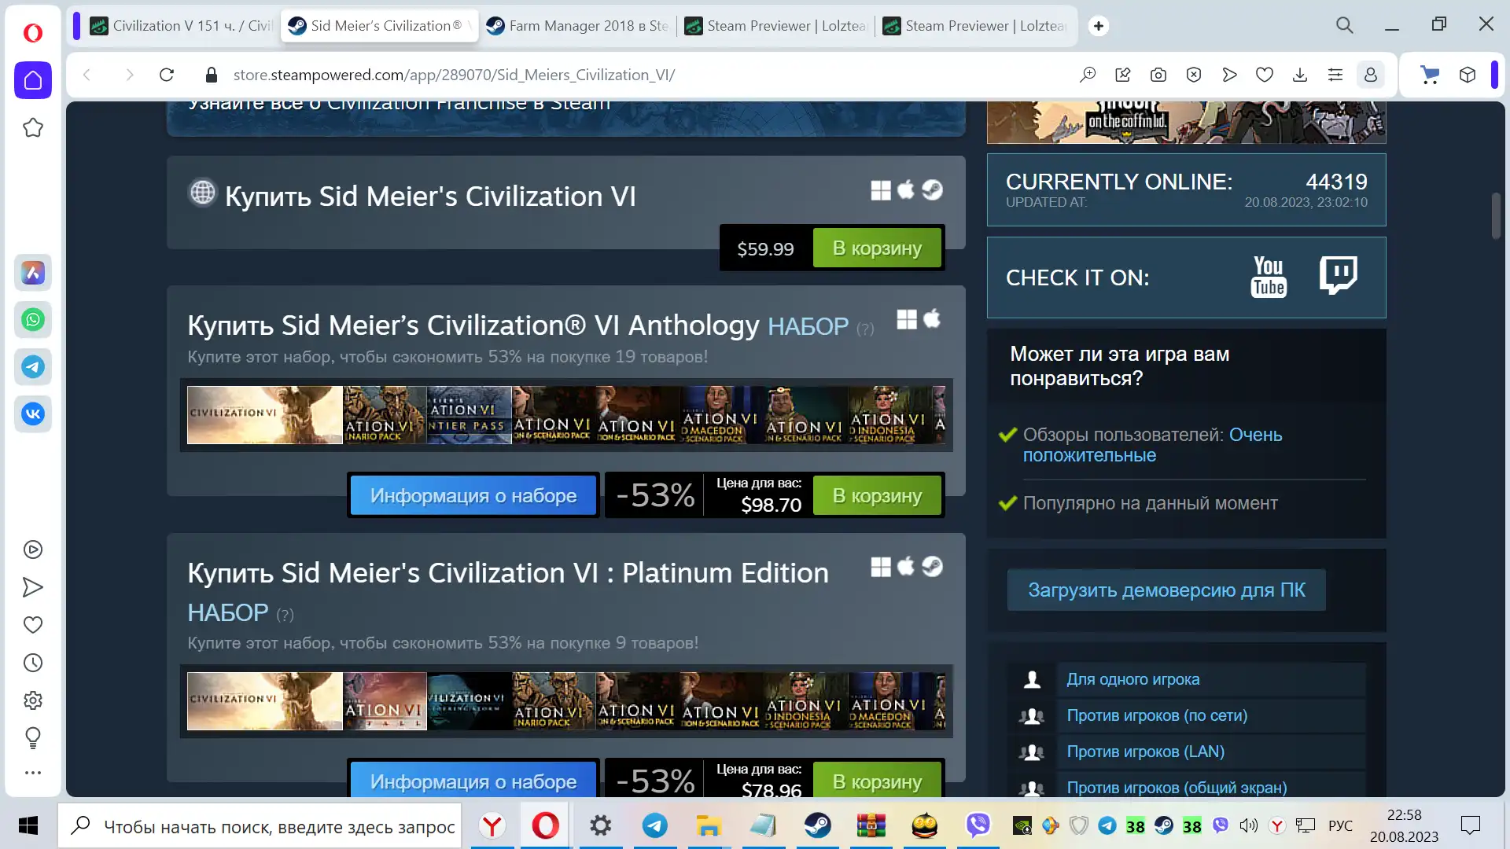This screenshot has height=849, width=1510.
Task: Open the speaker volume tray icon
Action: [1248, 825]
